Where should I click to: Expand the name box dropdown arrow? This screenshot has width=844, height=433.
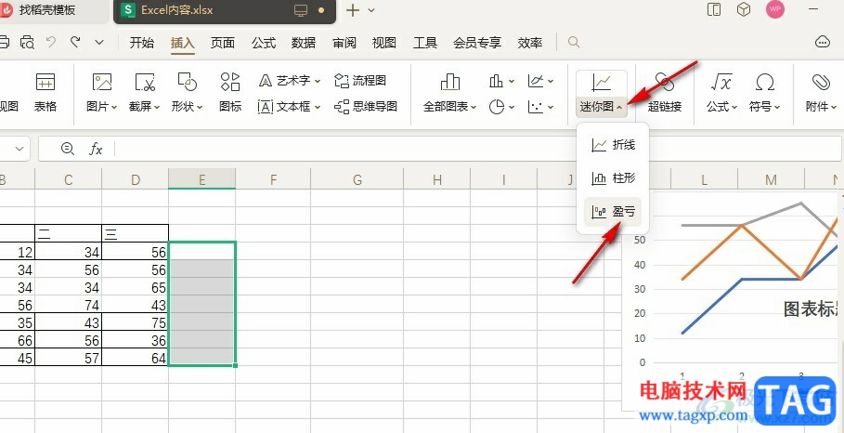click(20, 150)
